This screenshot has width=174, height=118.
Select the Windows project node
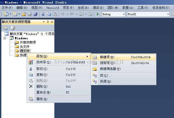pyautogui.click(x=19, y=38)
